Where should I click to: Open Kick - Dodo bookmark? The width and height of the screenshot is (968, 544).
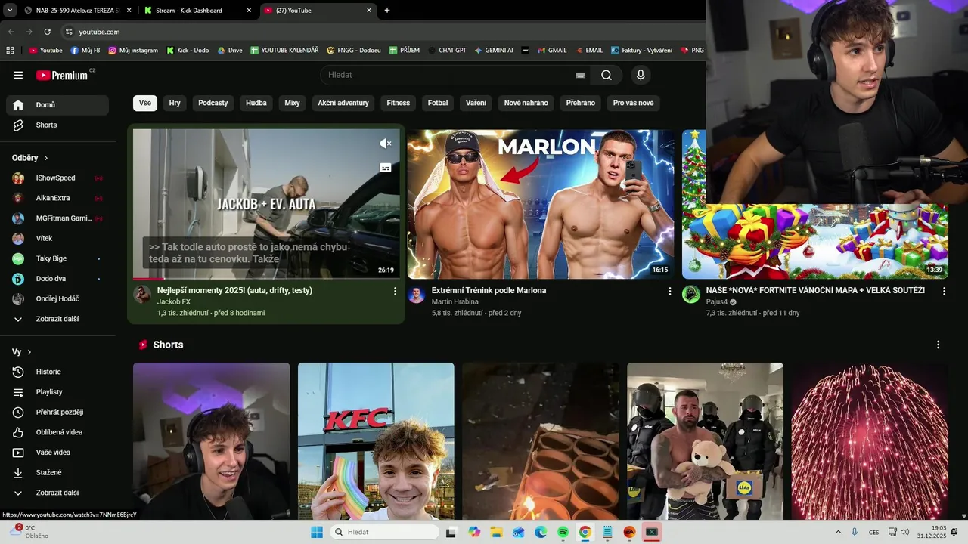(188, 51)
